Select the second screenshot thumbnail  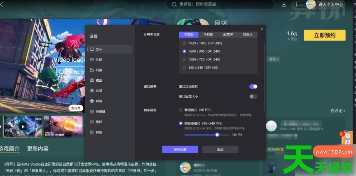(63, 126)
